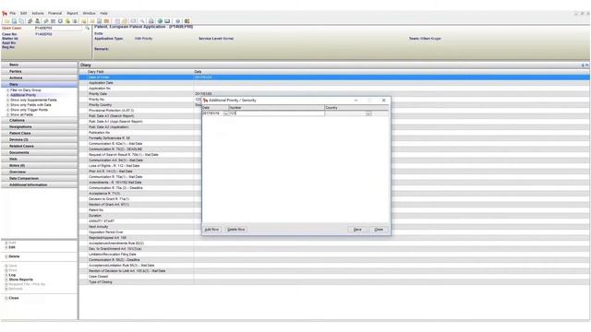The width and height of the screenshot is (591, 332).
Task: Open the Report menu
Action: coord(72,13)
